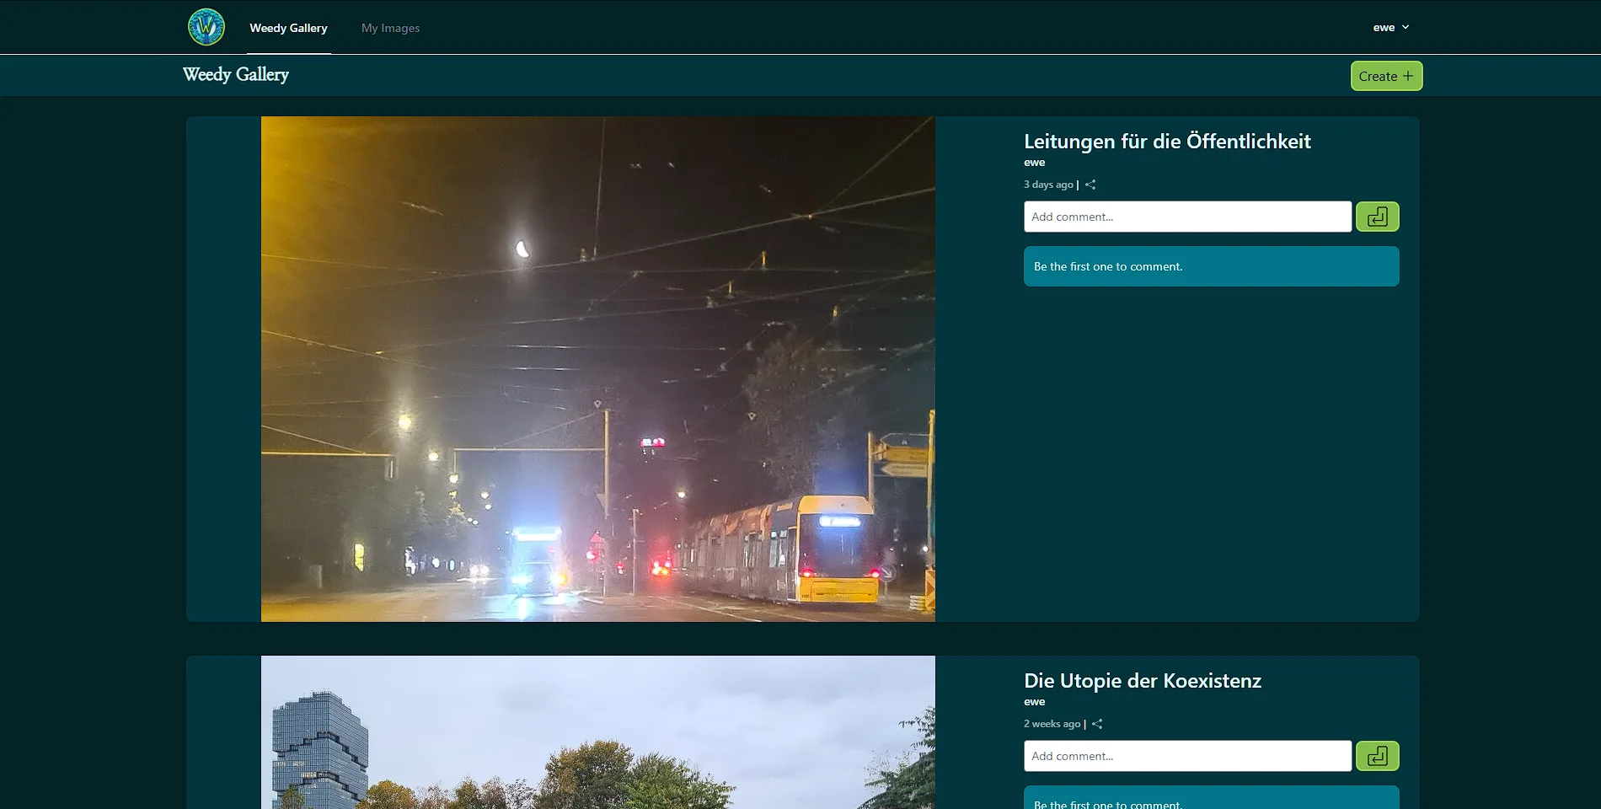Image resolution: width=1601 pixels, height=809 pixels.
Task: Open the skyscraper and trees photo
Action: click(x=598, y=732)
